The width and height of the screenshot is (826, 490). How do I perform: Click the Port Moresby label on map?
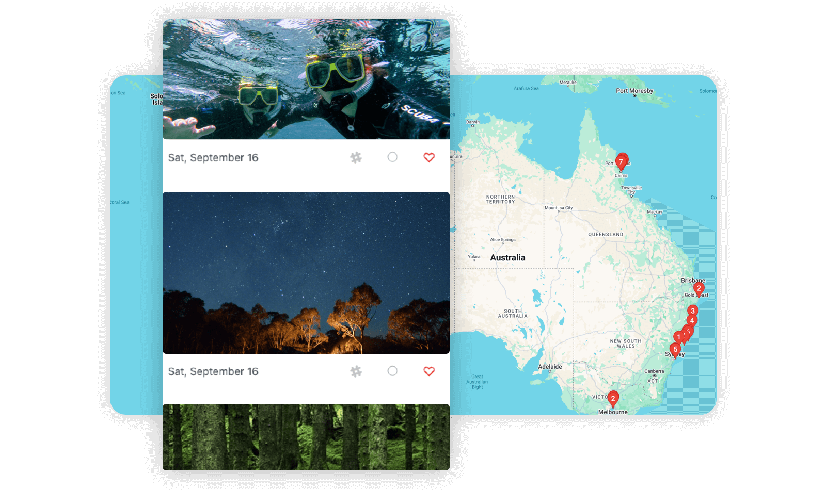pyautogui.click(x=634, y=91)
